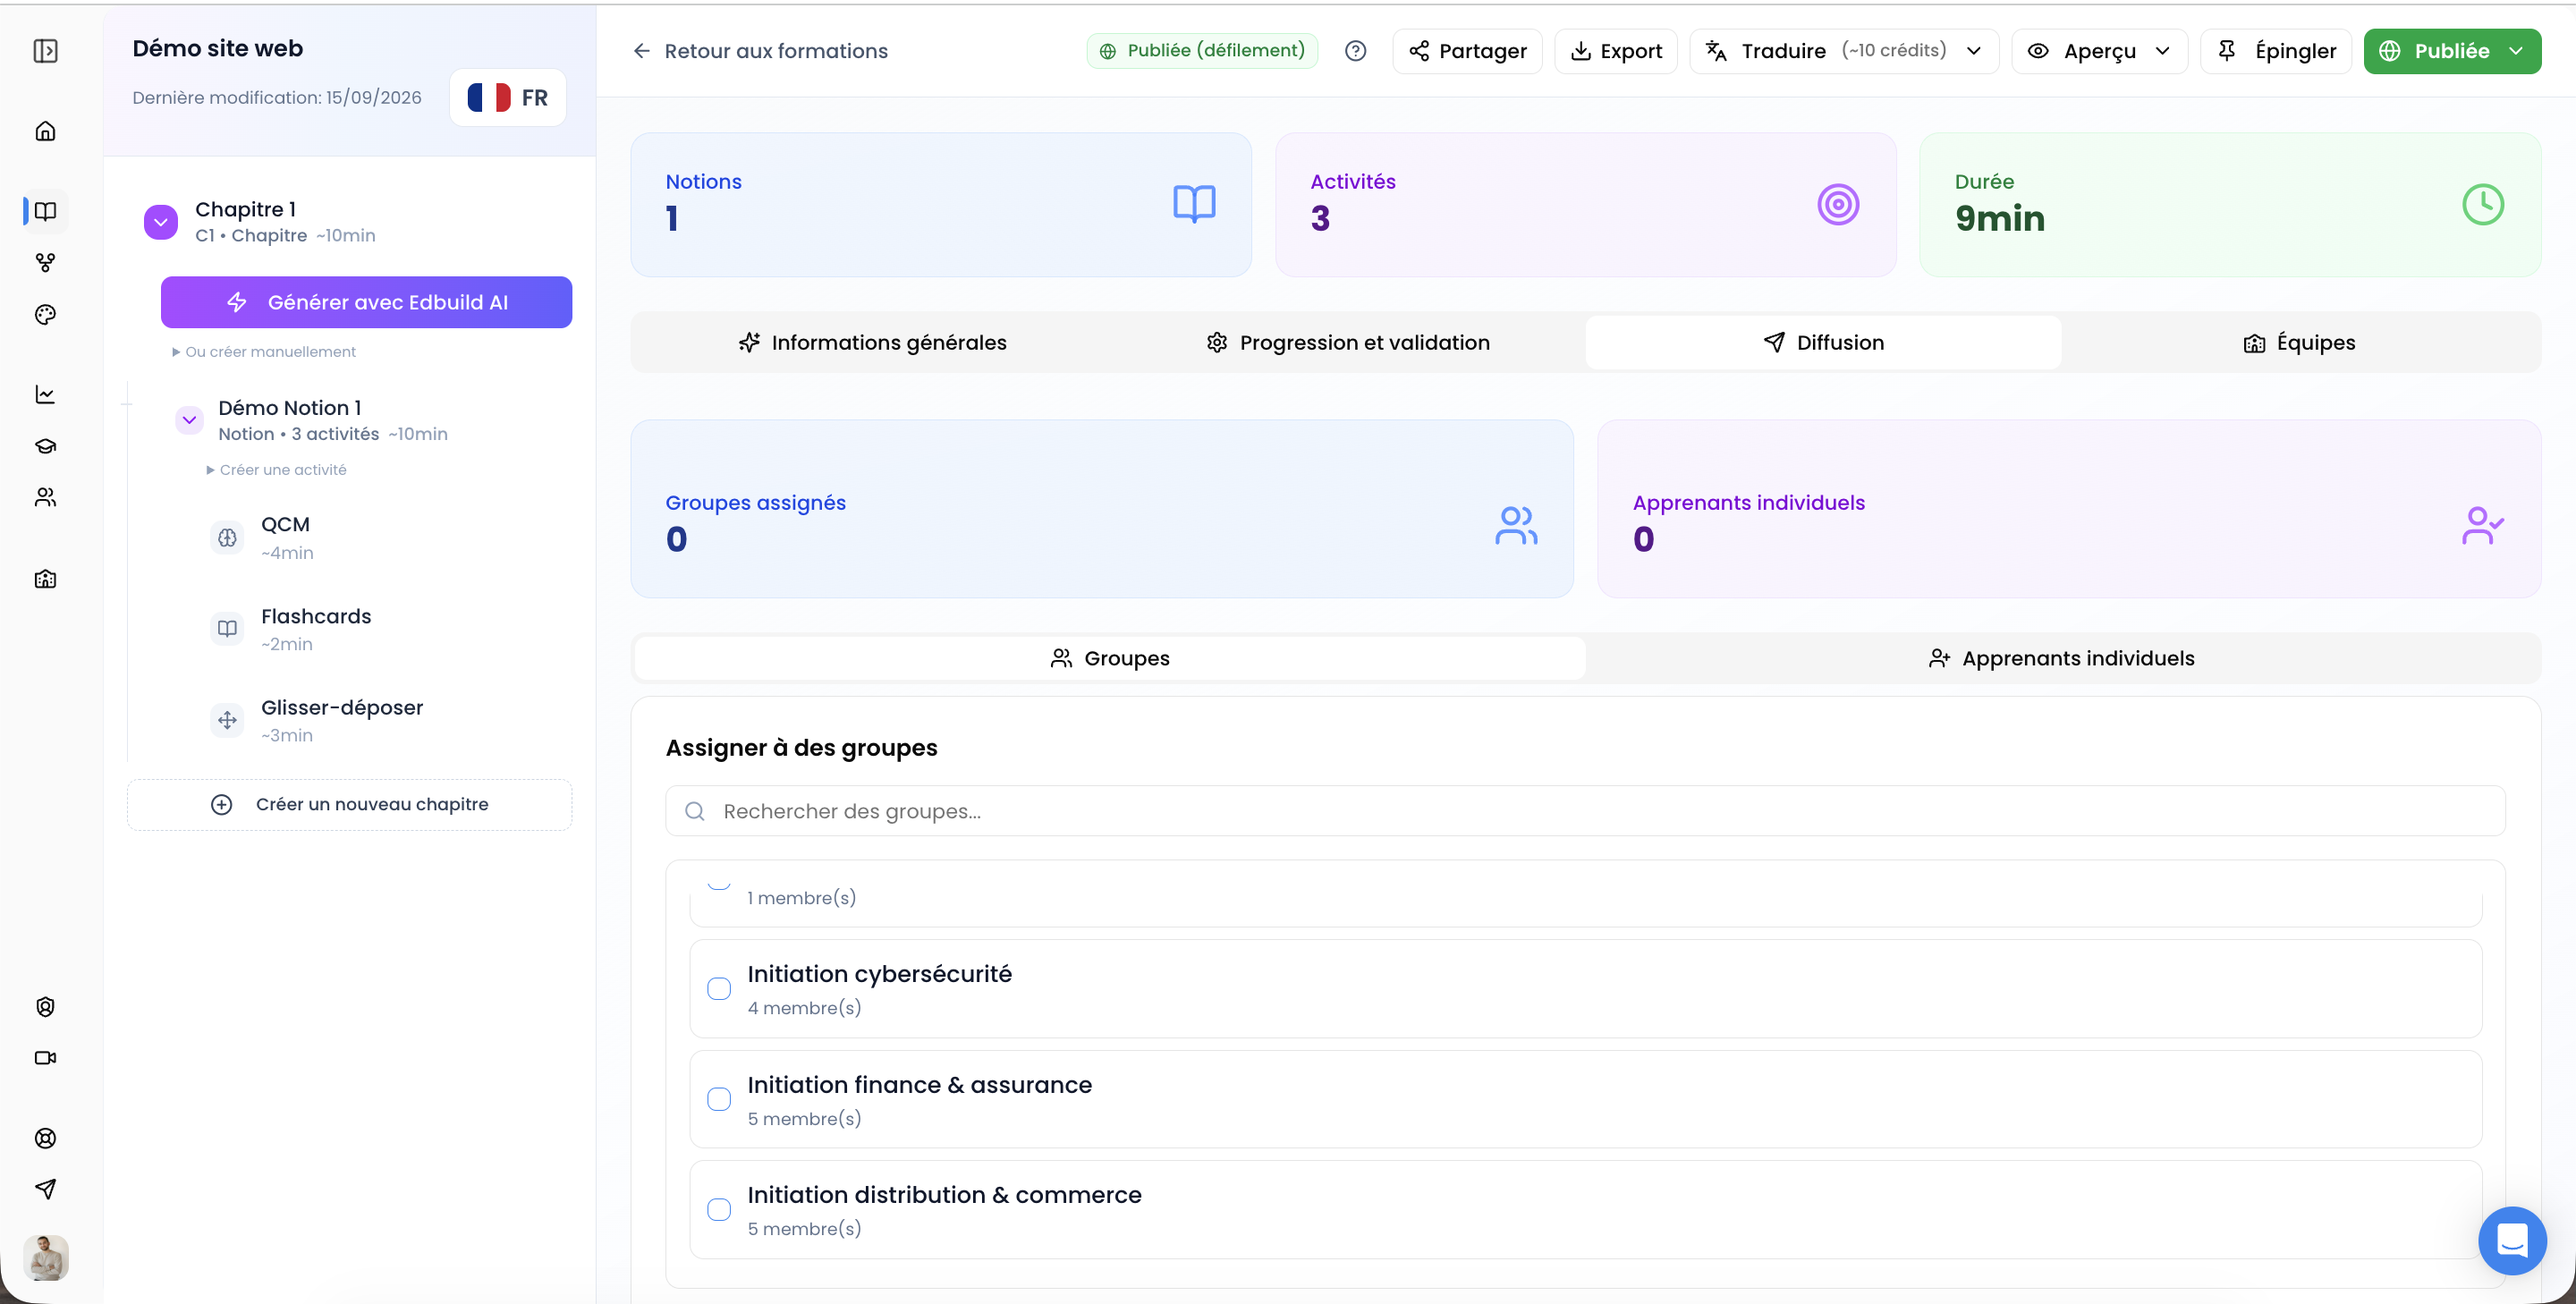
Task: Select the open book formations icon in the sidebar
Action: coord(46,211)
